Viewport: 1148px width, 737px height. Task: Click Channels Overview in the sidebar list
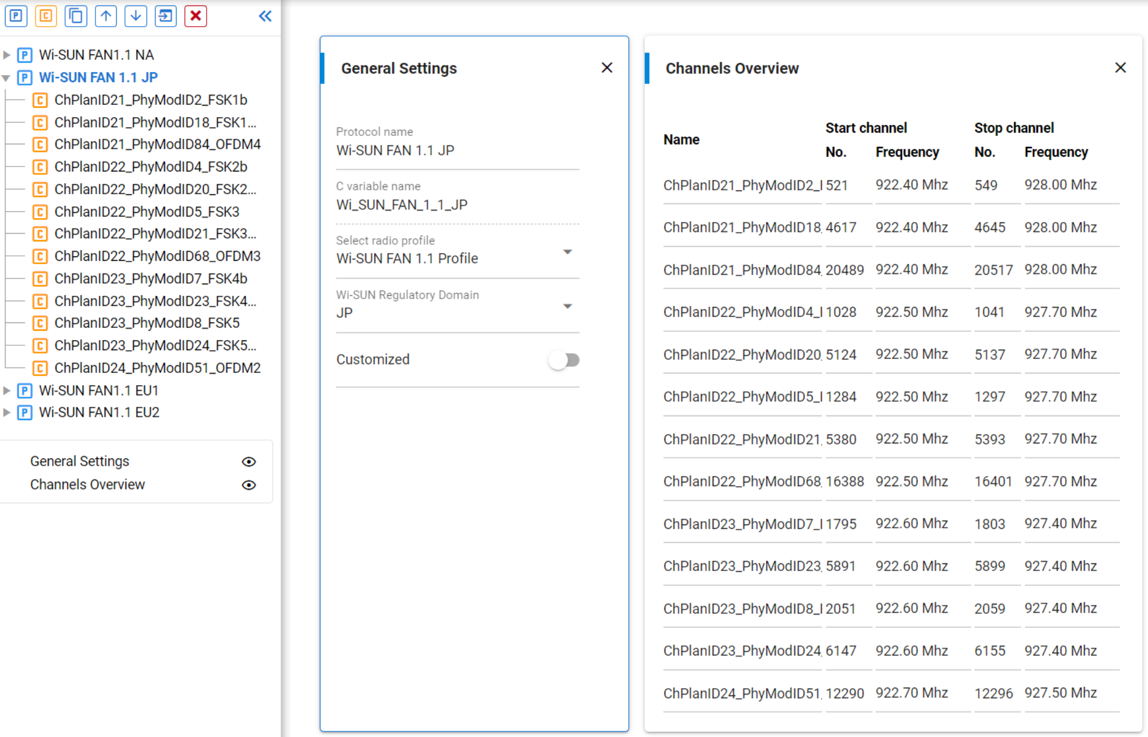point(87,484)
